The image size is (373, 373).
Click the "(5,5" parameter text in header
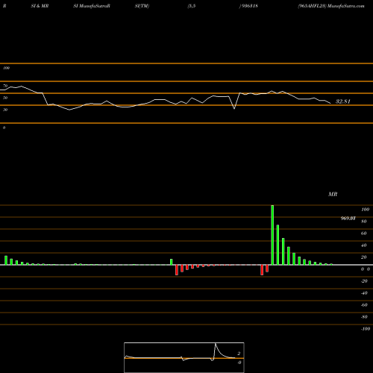tap(192, 6)
